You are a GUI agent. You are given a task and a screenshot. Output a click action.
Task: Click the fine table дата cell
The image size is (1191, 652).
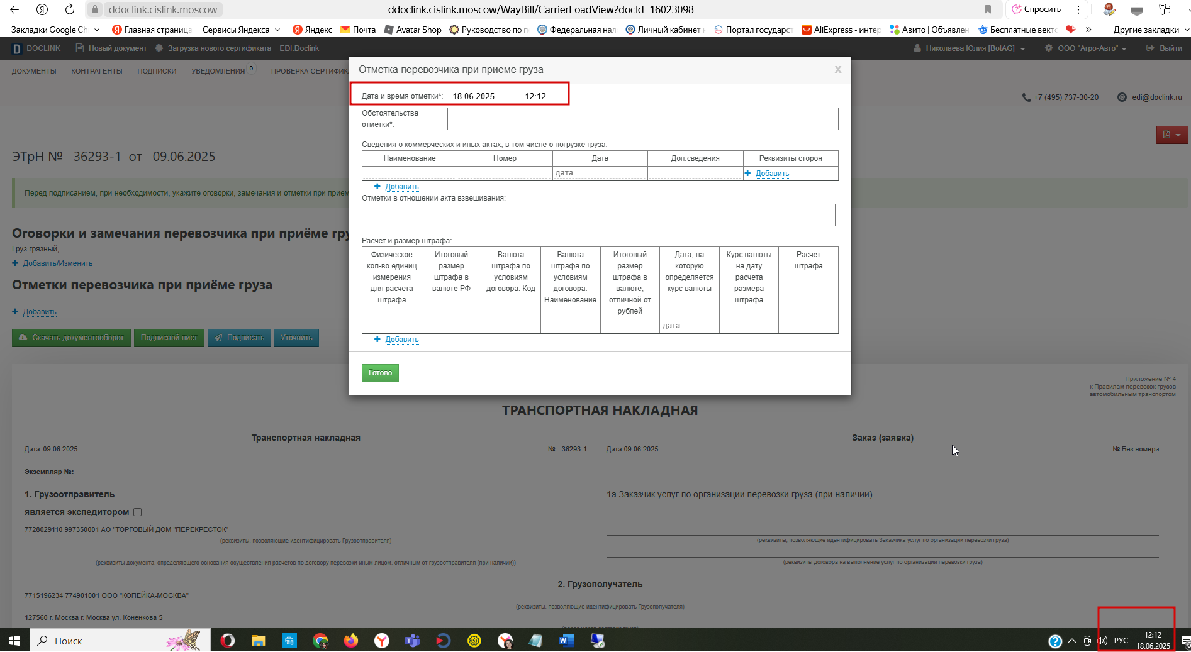689,326
